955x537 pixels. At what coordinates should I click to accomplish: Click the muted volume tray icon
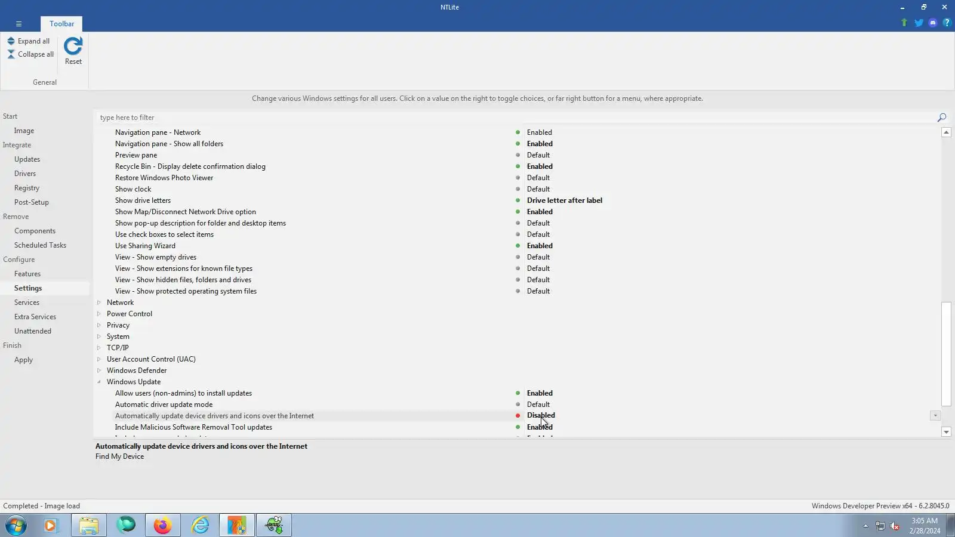[x=895, y=526]
